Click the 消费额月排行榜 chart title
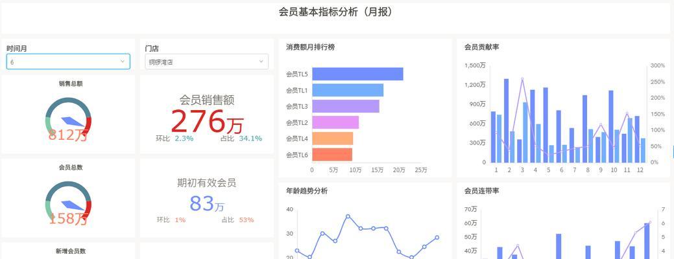Image resolution: width=674 pixels, height=259 pixels. click(310, 48)
